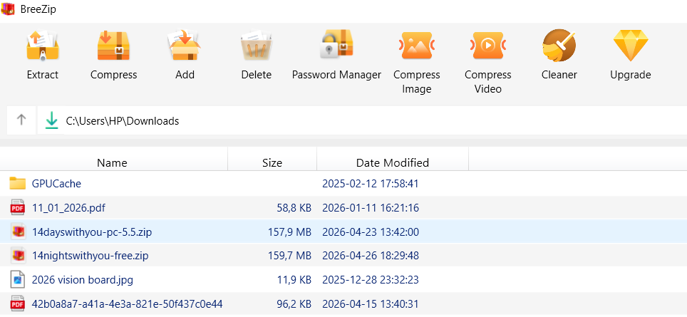Click the Compress archive icon
Image resolution: width=687 pixels, height=317 pixels.
113,47
